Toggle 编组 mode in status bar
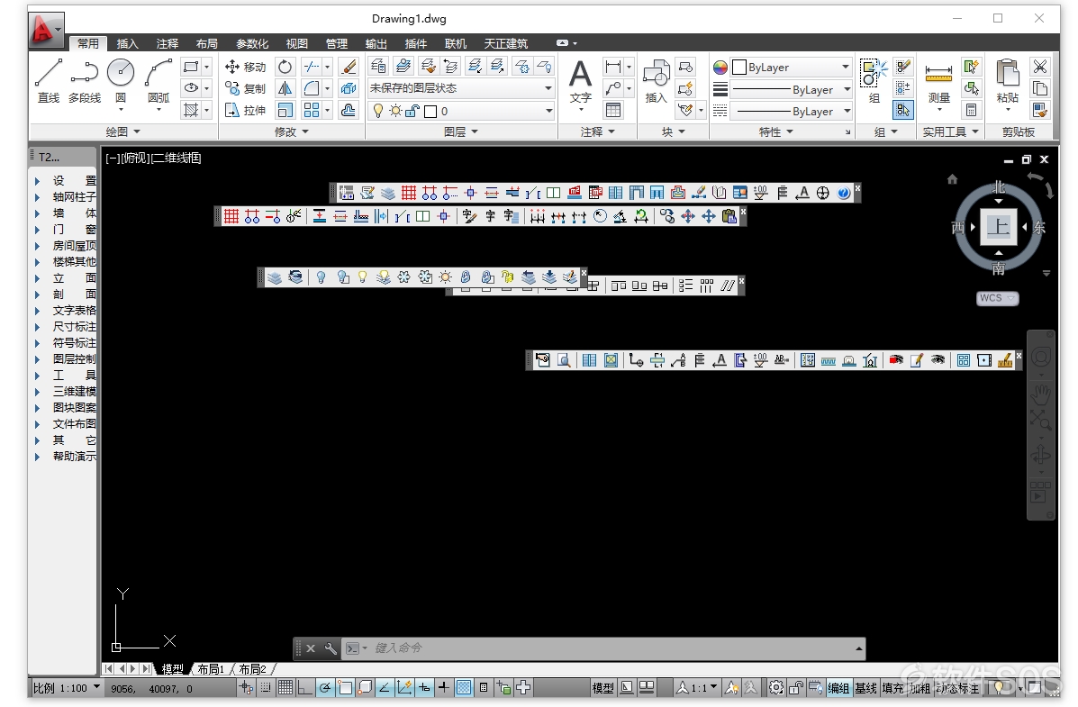Screen dimensions: 1078x707 838,688
